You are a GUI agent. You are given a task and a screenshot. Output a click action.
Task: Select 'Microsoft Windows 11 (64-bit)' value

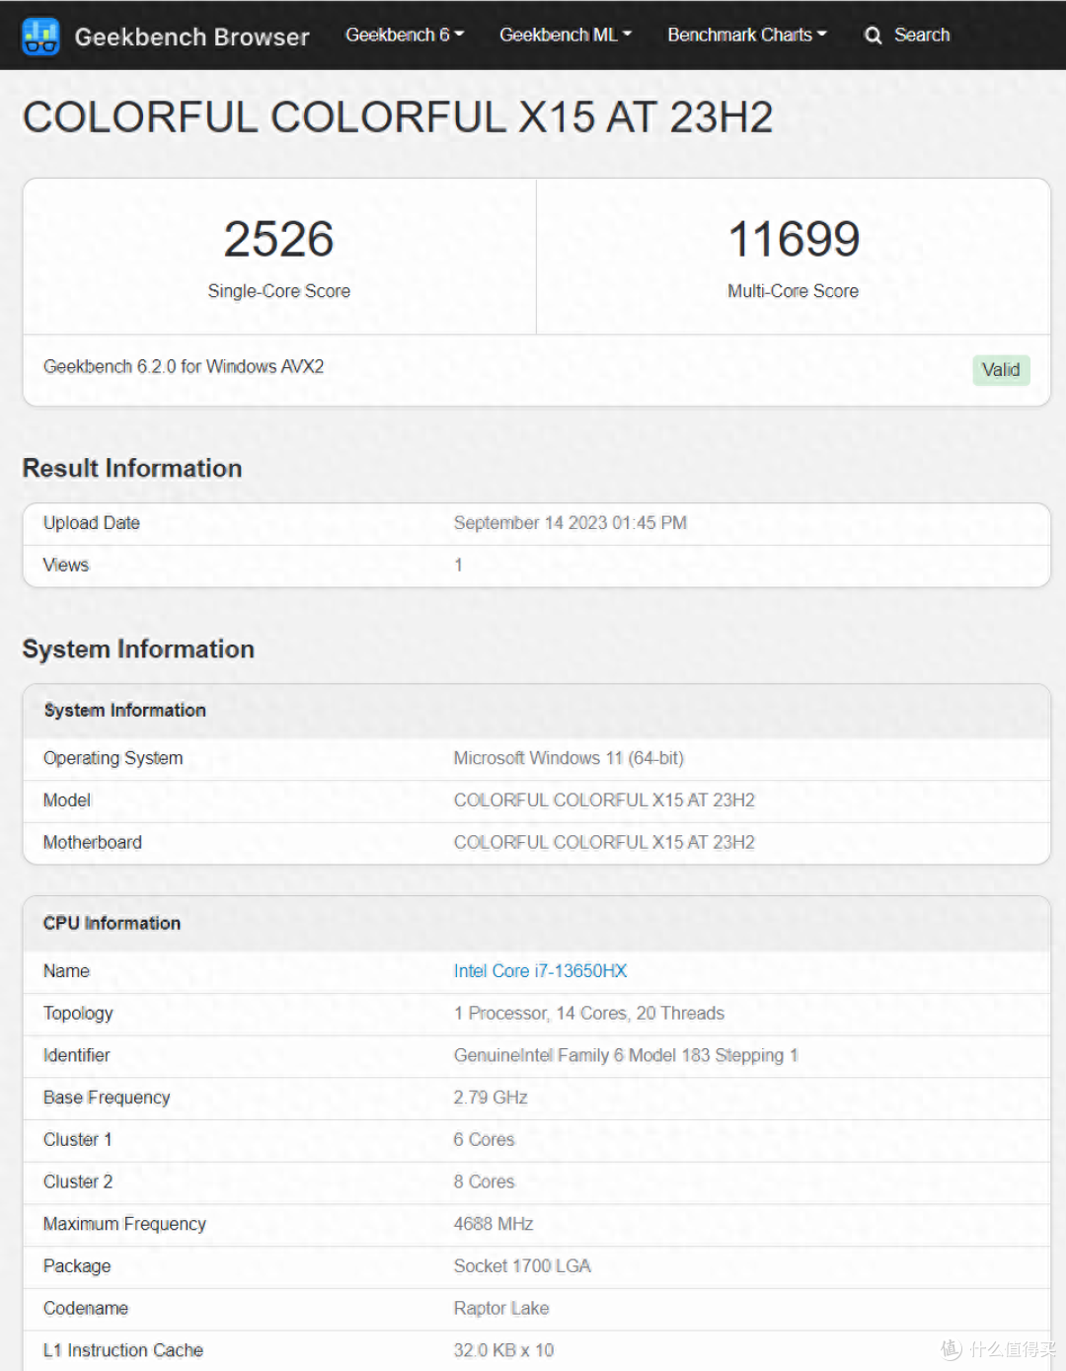[x=569, y=758]
